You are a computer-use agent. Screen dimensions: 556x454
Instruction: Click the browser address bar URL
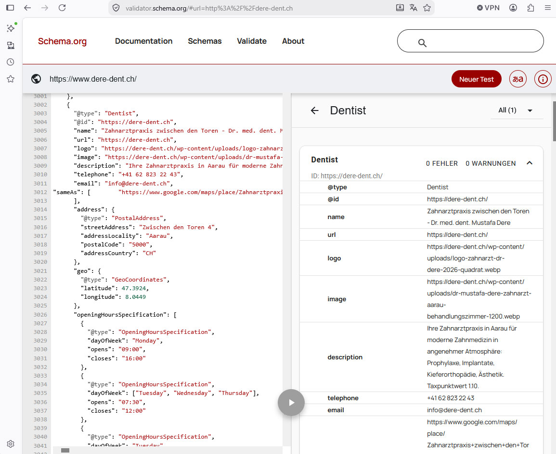pos(209,8)
